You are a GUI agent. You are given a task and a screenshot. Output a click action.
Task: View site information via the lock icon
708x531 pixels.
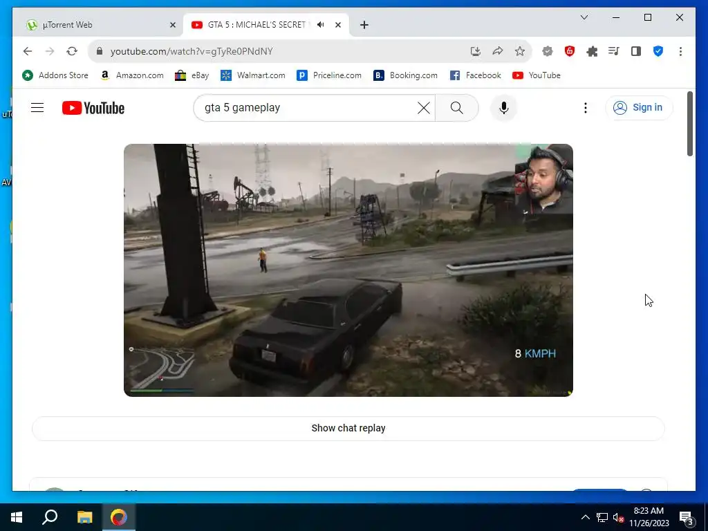(100, 51)
